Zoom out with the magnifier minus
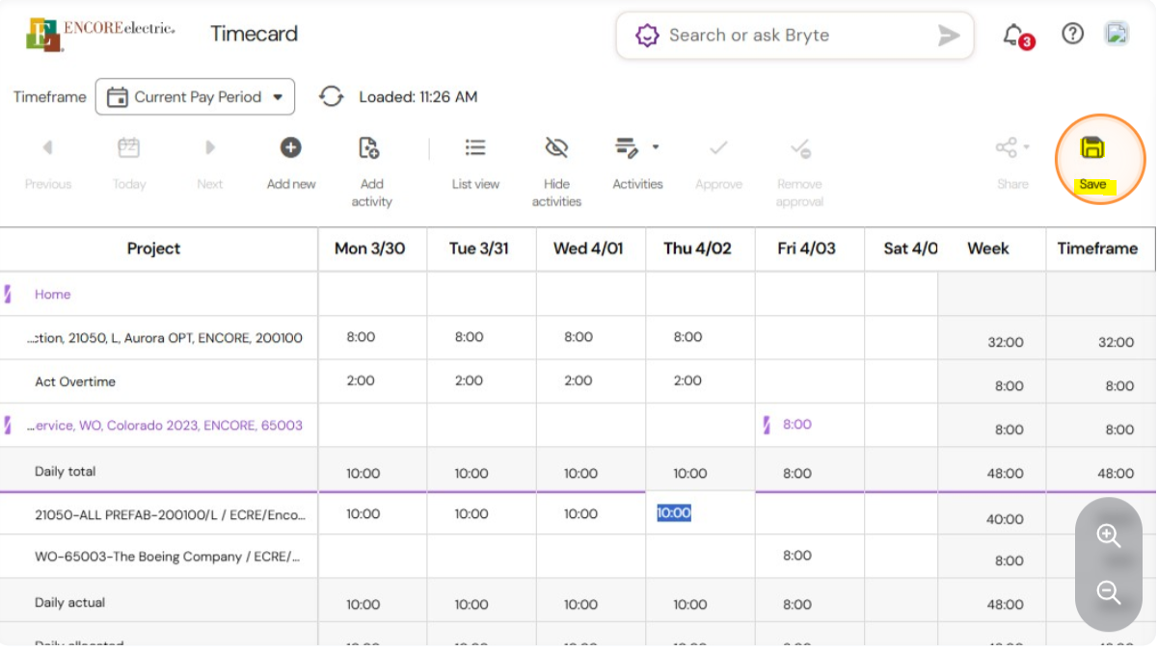This screenshot has width=1158, height=651. click(x=1109, y=592)
